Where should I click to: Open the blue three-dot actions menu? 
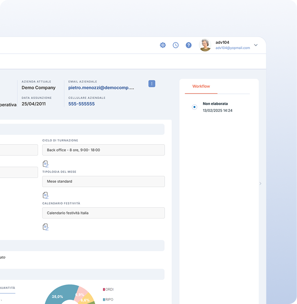[x=152, y=83]
